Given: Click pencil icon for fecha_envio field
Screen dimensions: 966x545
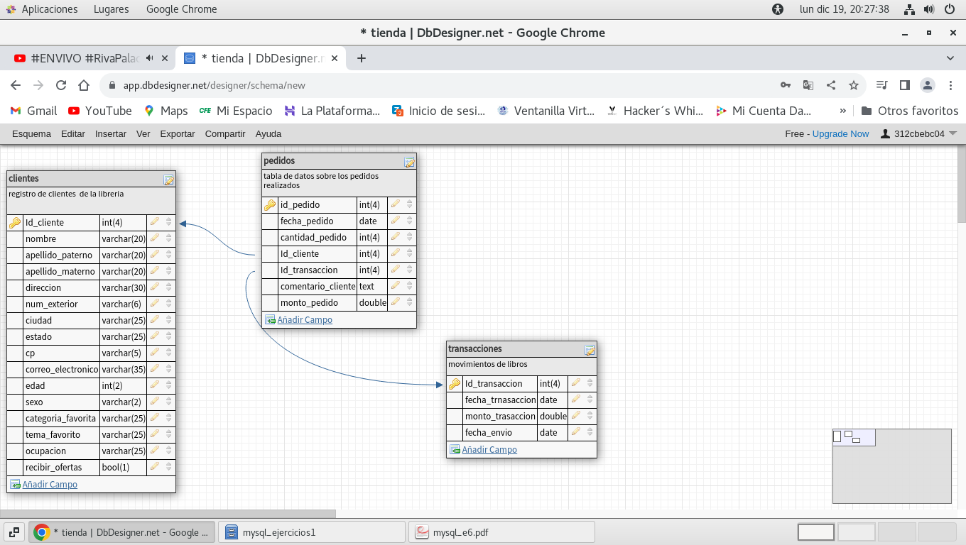Looking at the screenshot, I should pyautogui.click(x=576, y=432).
